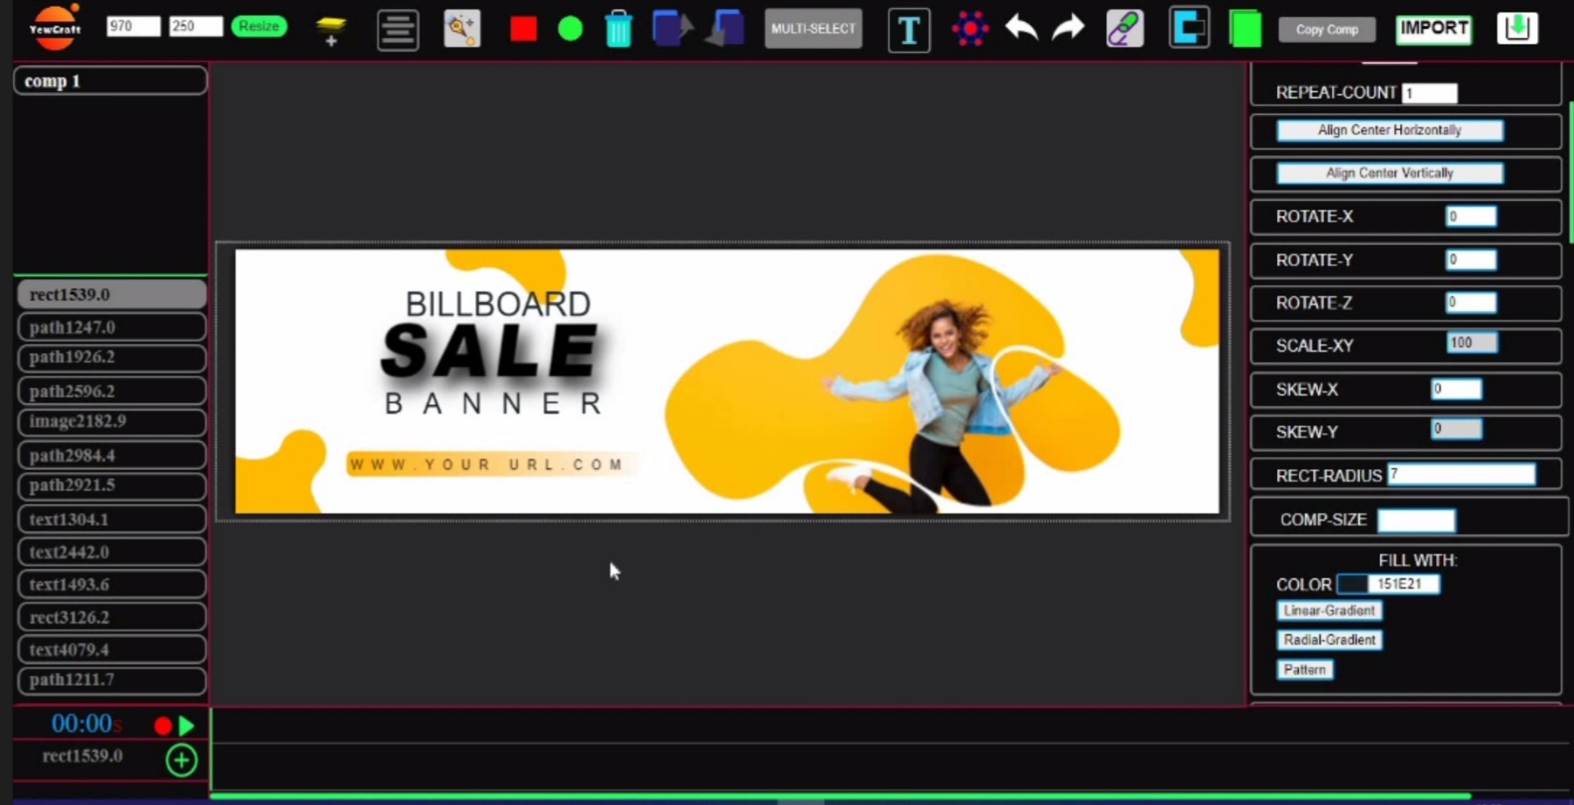
Task: Click the color hex field 151E21
Action: click(x=1403, y=584)
